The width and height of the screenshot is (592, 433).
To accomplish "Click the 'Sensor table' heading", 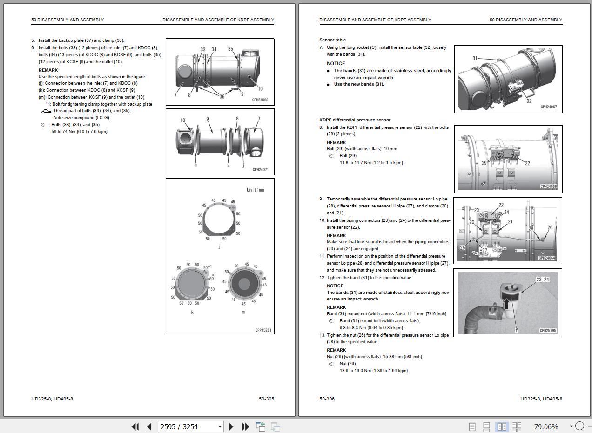I will (332, 40).
